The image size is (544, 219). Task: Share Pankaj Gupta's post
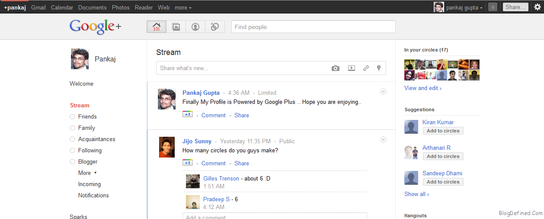(x=242, y=115)
